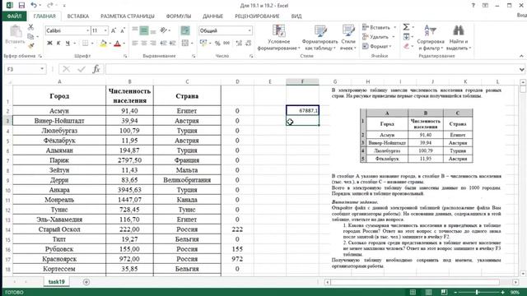This screenshot has height=296, width=527.
Task: Align cell content to bottom
Action: click(x=153, y=30)
